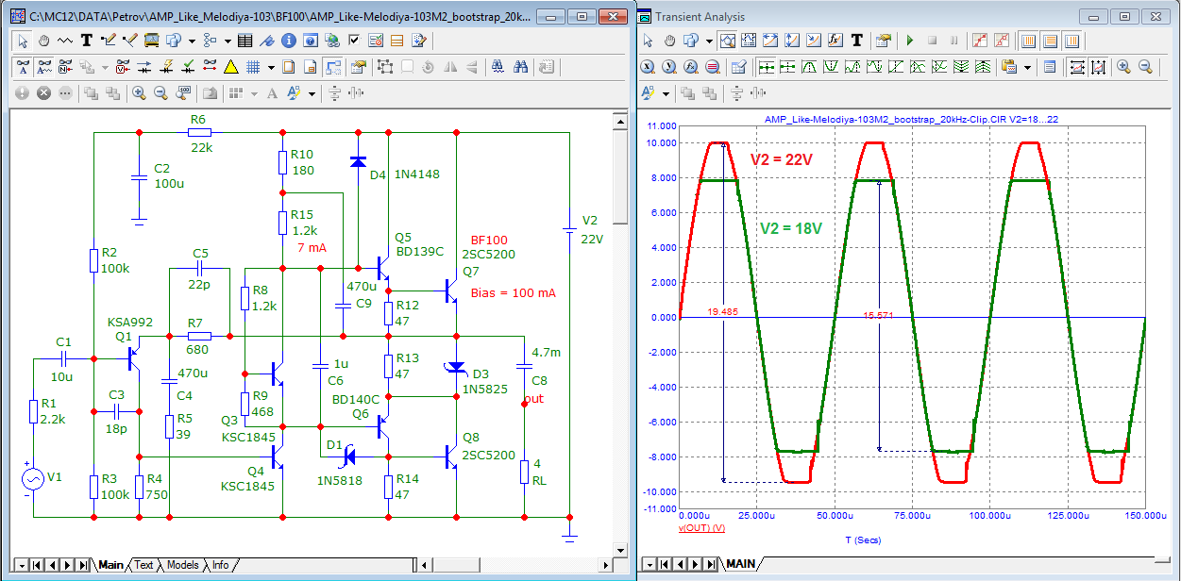Expand the text color dropdown in analysis toolbar
The height and width of the screenshot is (581, 1181).
coord(666,92)
